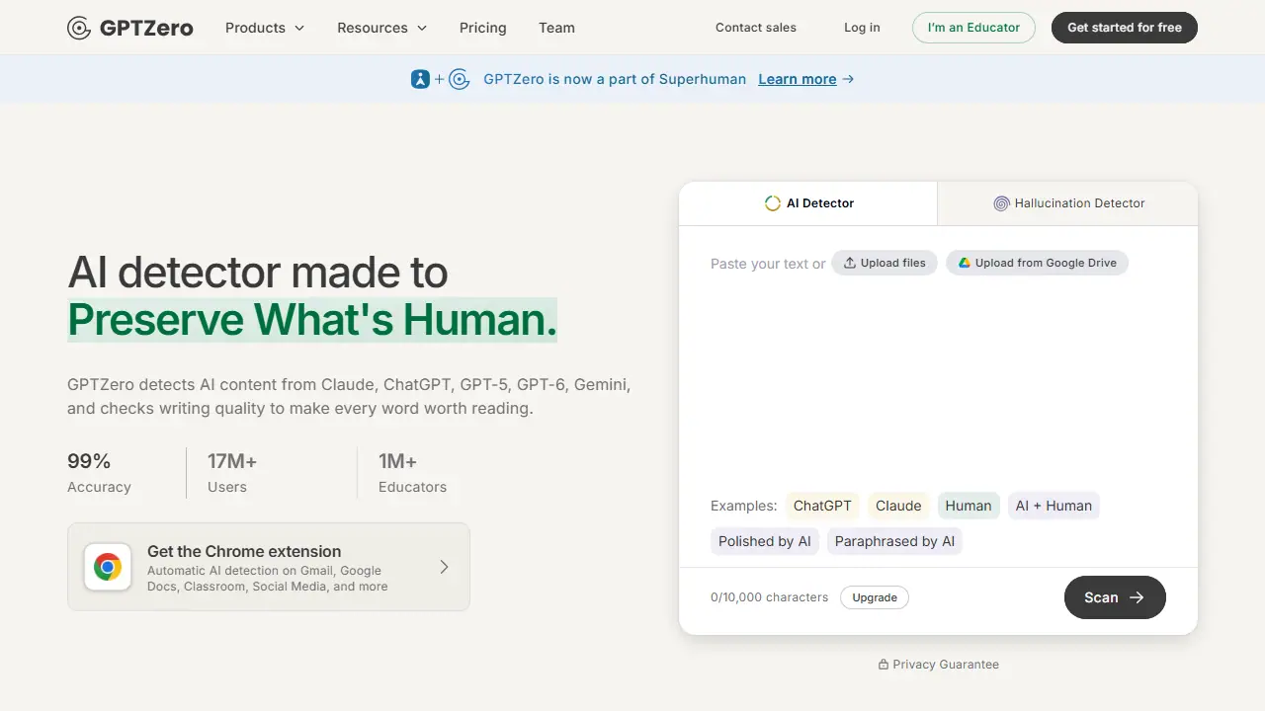Click the Chrome logo icon

108,567
